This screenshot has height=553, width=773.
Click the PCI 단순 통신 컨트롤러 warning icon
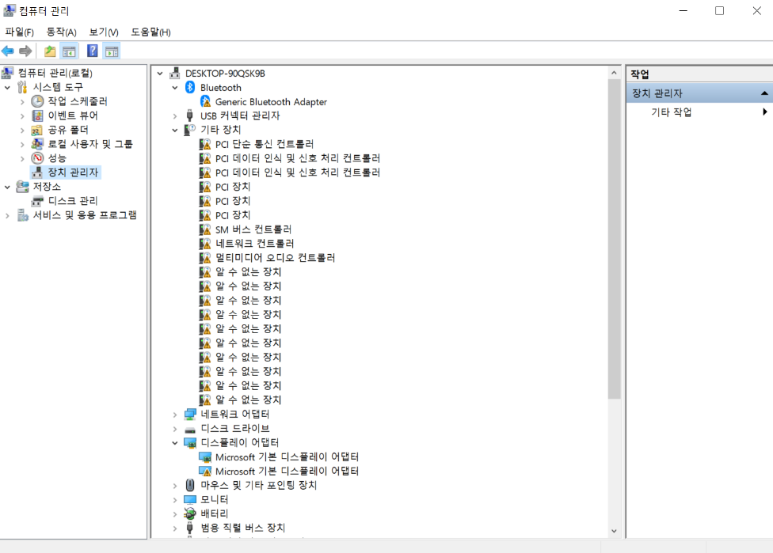coord(205,144)
